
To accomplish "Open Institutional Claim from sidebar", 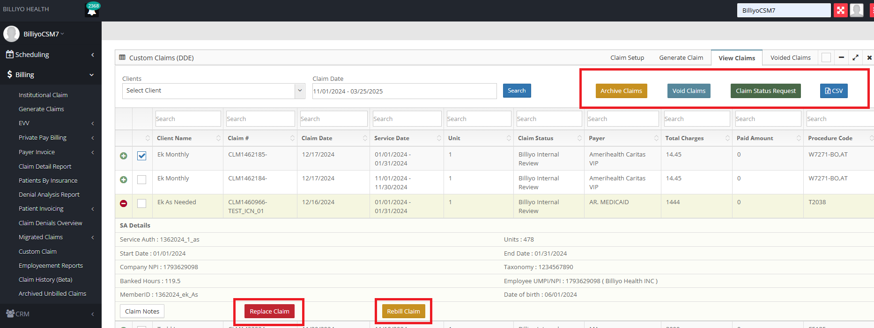I will click(x=43, y=95).
